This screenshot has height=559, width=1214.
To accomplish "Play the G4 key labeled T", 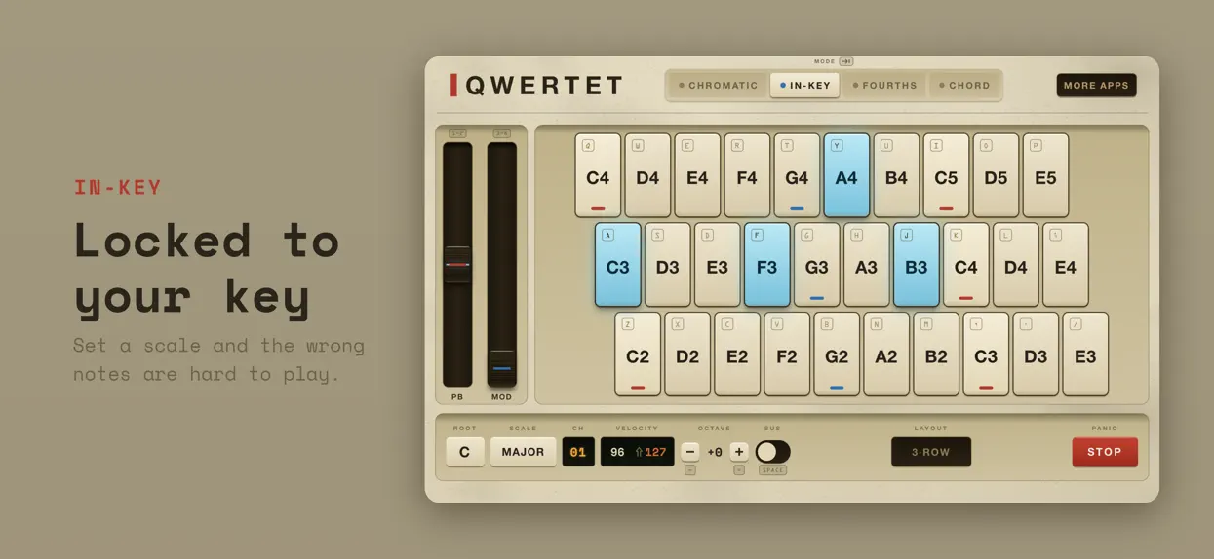I will (x=797, y=175).
